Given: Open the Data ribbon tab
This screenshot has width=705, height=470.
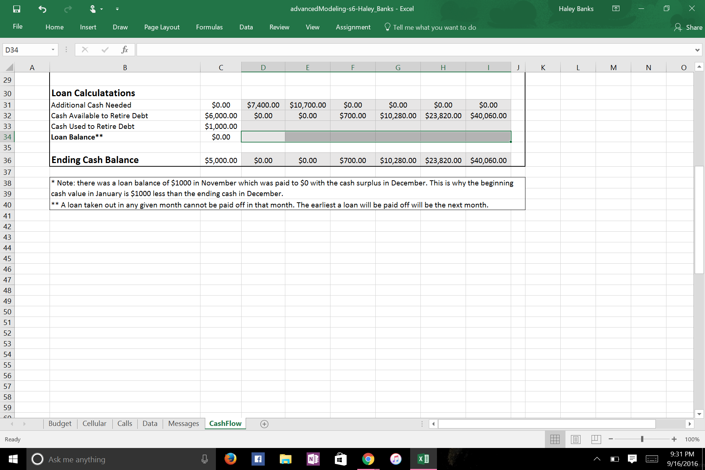Looking at the screenshot, I should tap(246, 27).
